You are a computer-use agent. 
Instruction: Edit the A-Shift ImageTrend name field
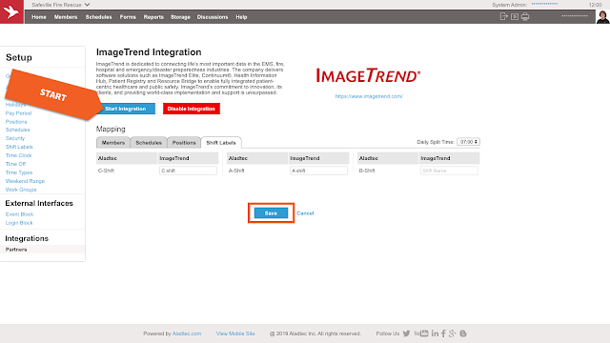tap(318, 171)
